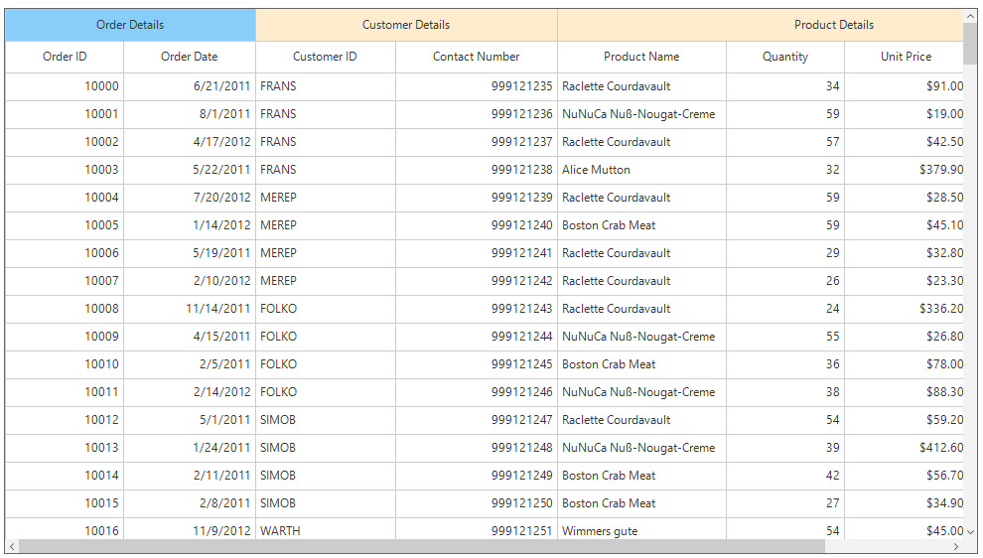This screenshot has width=983, height=558.
Task: Select Boston Crab Meat in order 10005 row
Action: [x=642, y=225]
